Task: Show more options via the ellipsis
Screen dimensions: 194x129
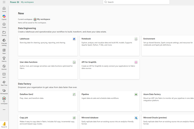Action: [4, 110]
